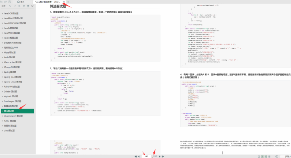The width and height of the screenshot is (291, 158).
Task: Close the Java面试题 document tab
Action: [x=64, y=2]
